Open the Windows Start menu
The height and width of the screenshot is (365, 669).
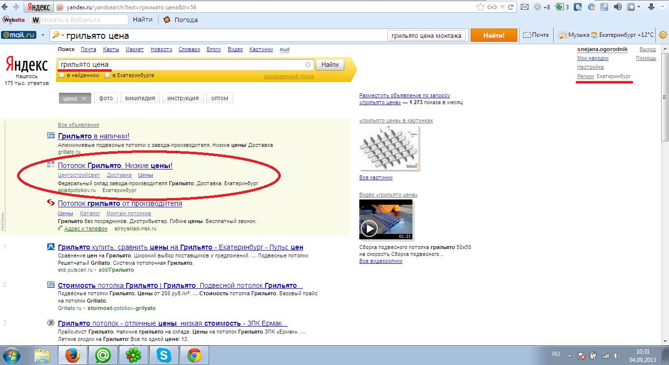(x=12, y=355)
